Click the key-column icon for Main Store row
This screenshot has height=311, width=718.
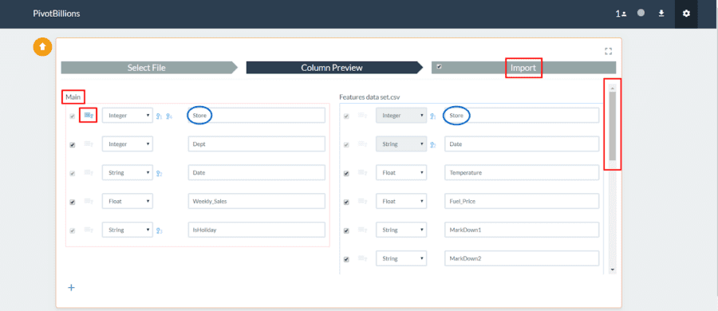coord(89,116)
